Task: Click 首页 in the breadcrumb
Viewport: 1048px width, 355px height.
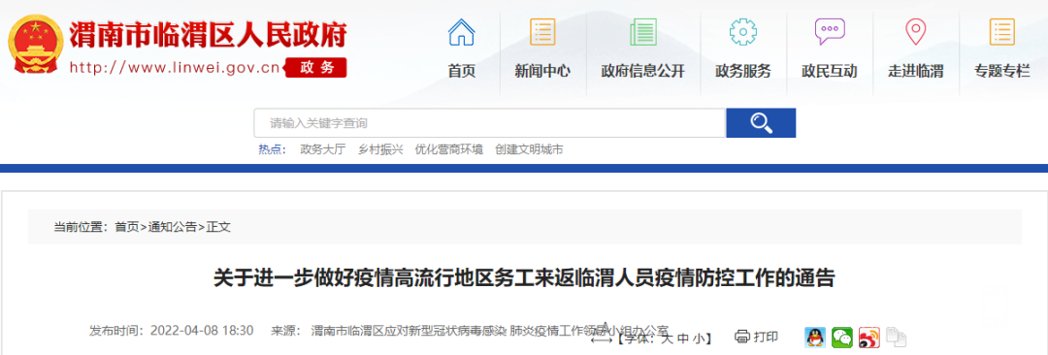Action: click(126, 227)
